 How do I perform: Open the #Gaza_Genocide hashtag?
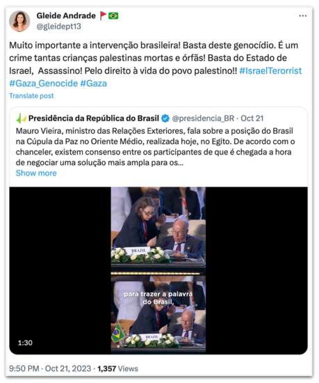(x=43, y=84)
